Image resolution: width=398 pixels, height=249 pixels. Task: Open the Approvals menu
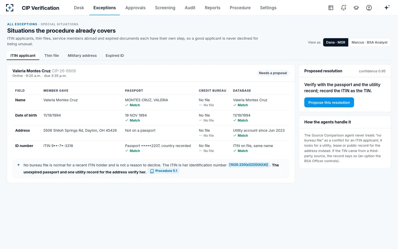[x=135, y=8]
